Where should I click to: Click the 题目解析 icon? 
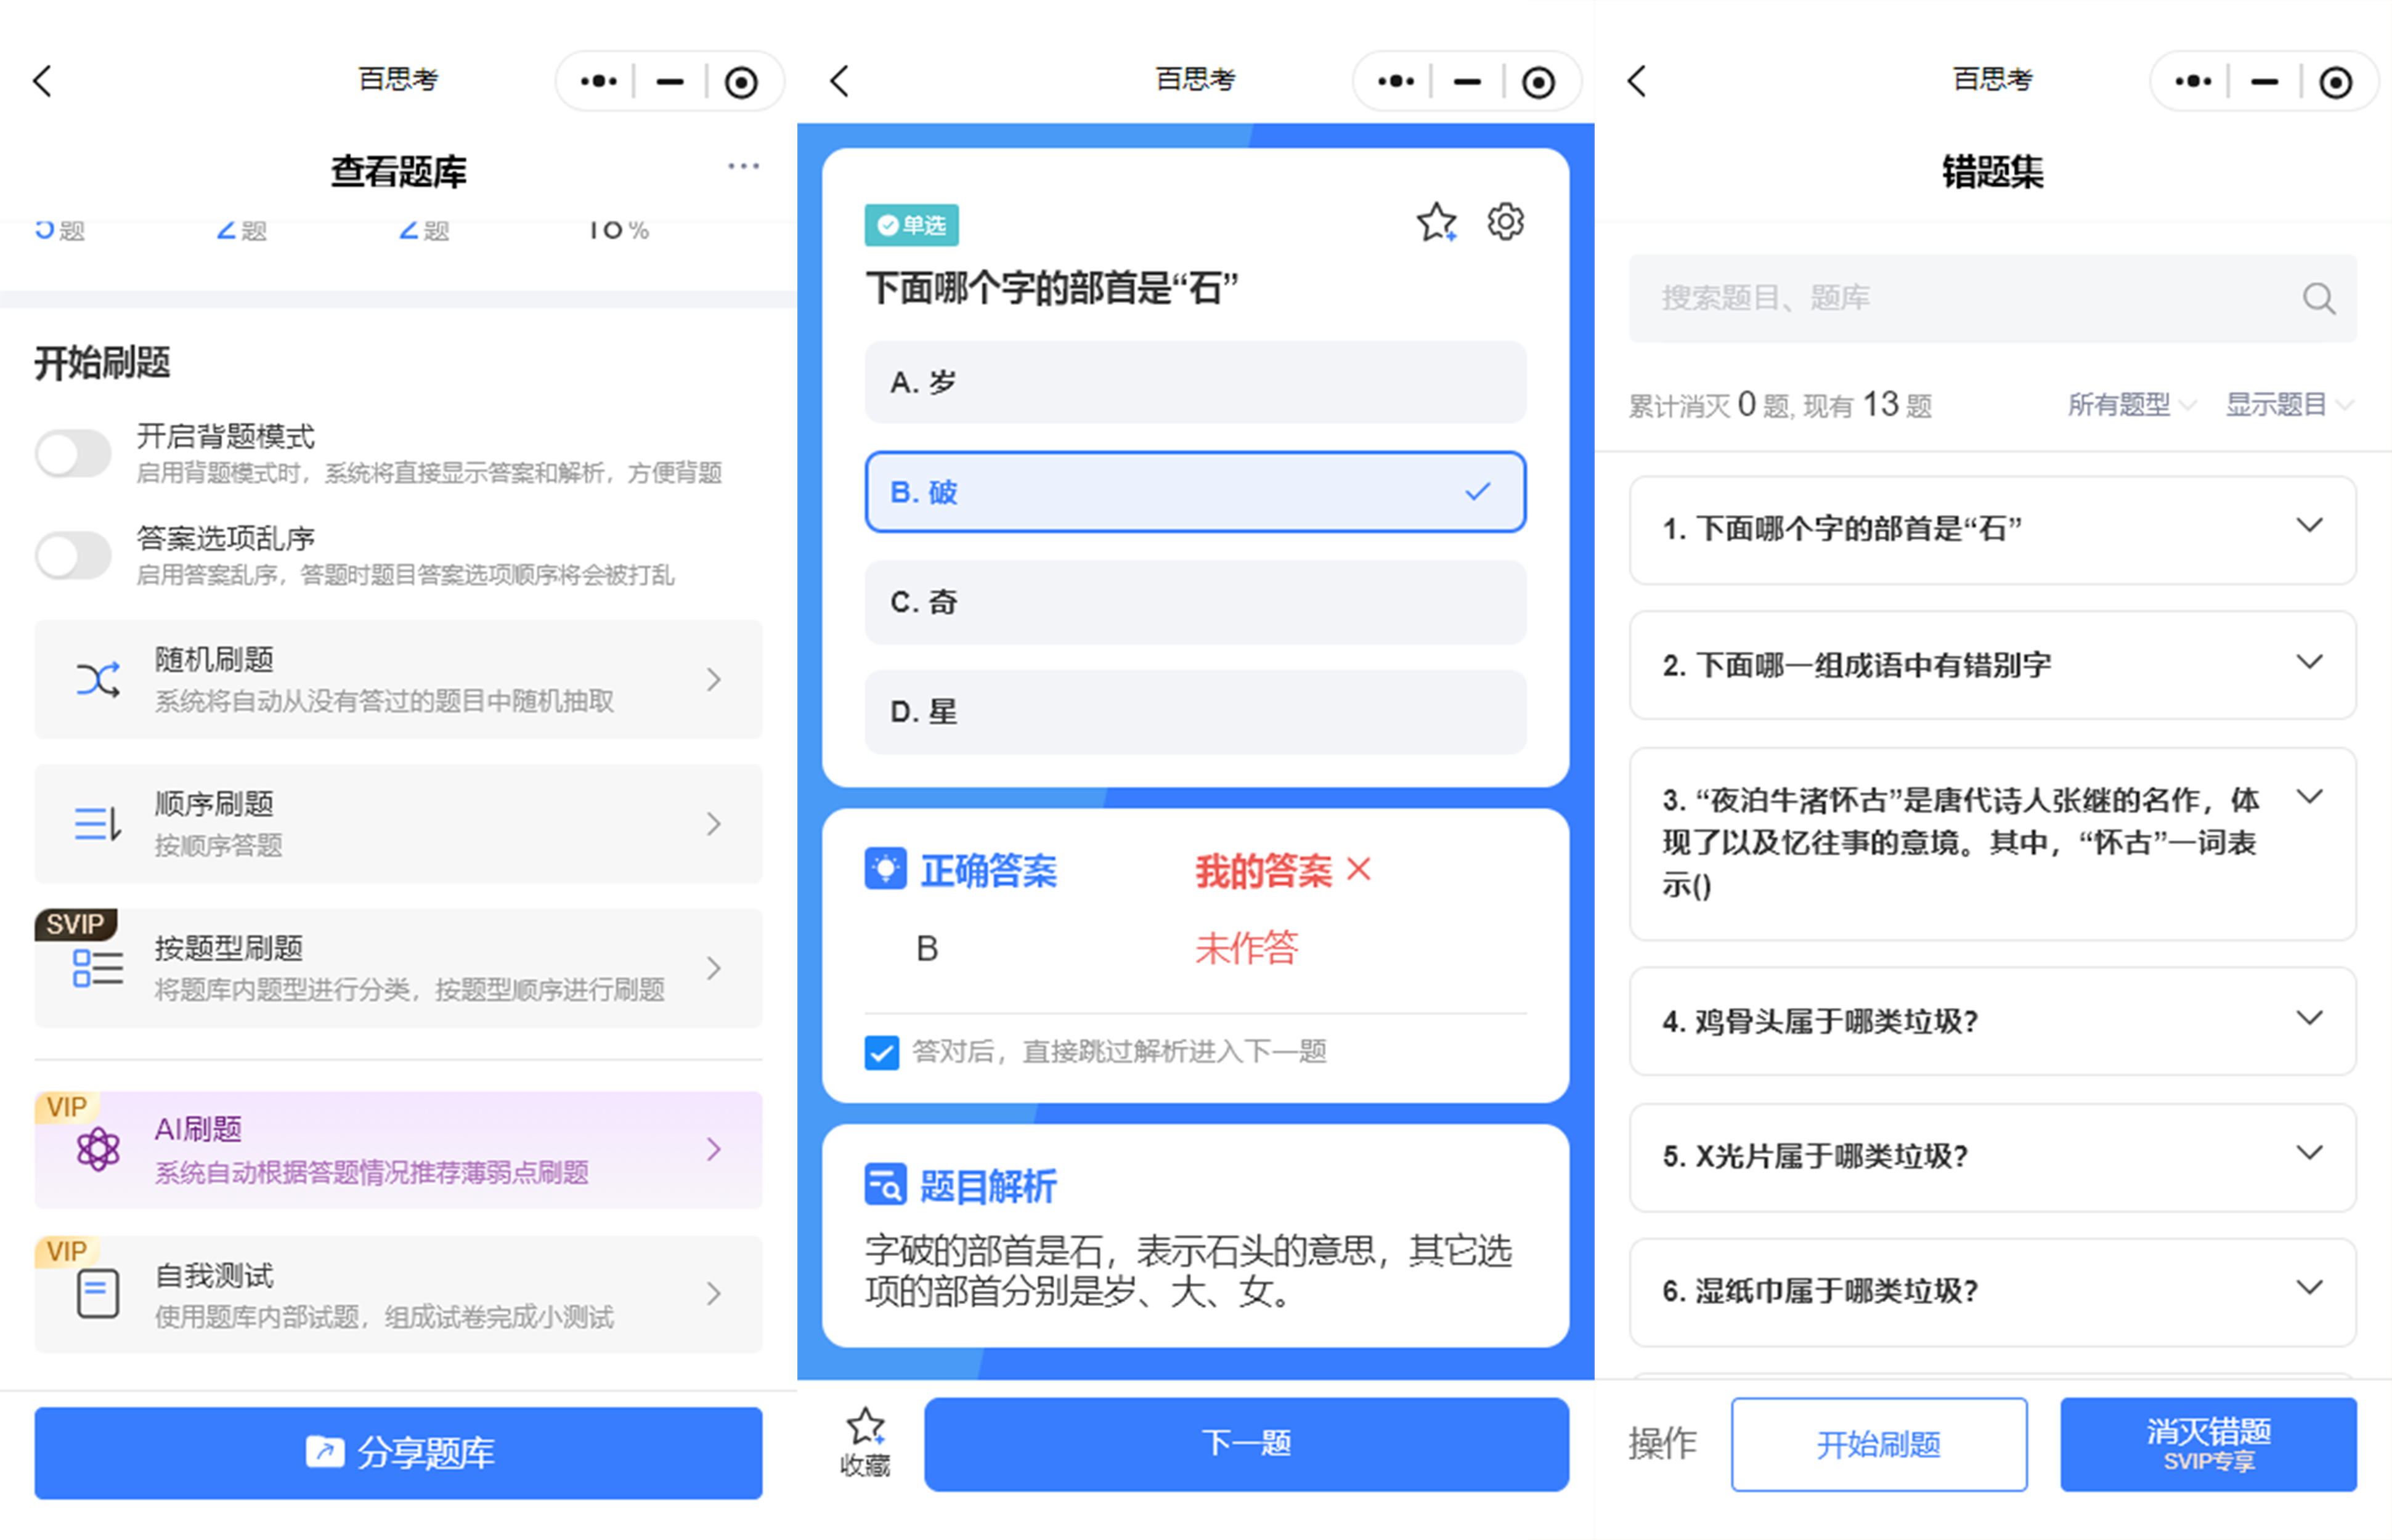[885, 1185]
